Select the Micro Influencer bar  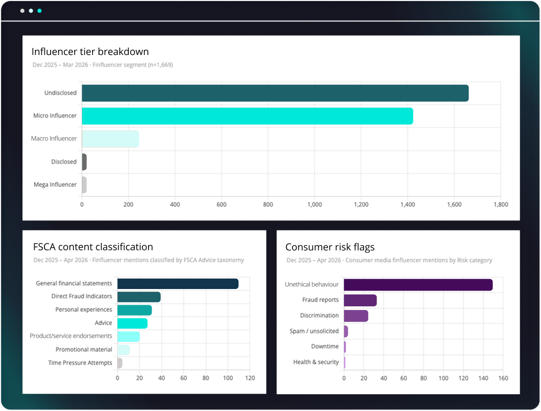coord(246,116)
